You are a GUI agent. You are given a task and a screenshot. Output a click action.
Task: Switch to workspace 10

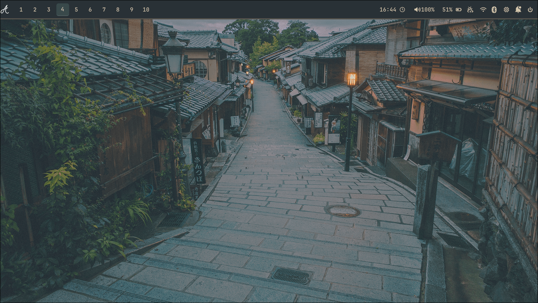[x=146, y=10]
